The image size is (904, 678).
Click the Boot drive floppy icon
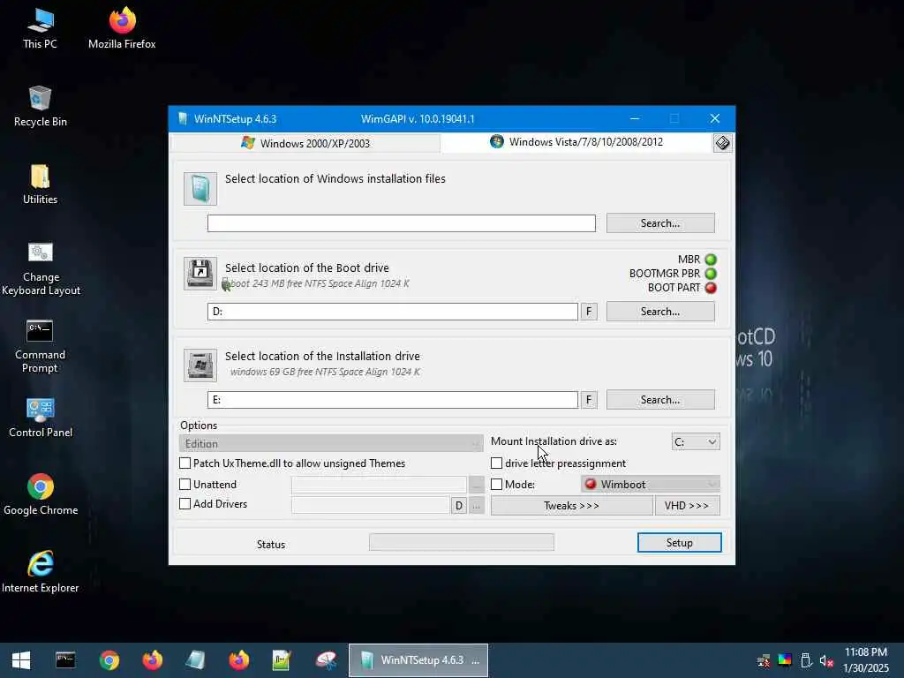pos(200,274)
